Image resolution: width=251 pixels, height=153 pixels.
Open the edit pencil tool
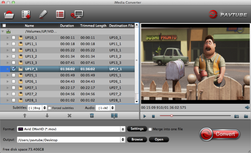[x=43, y=14]
